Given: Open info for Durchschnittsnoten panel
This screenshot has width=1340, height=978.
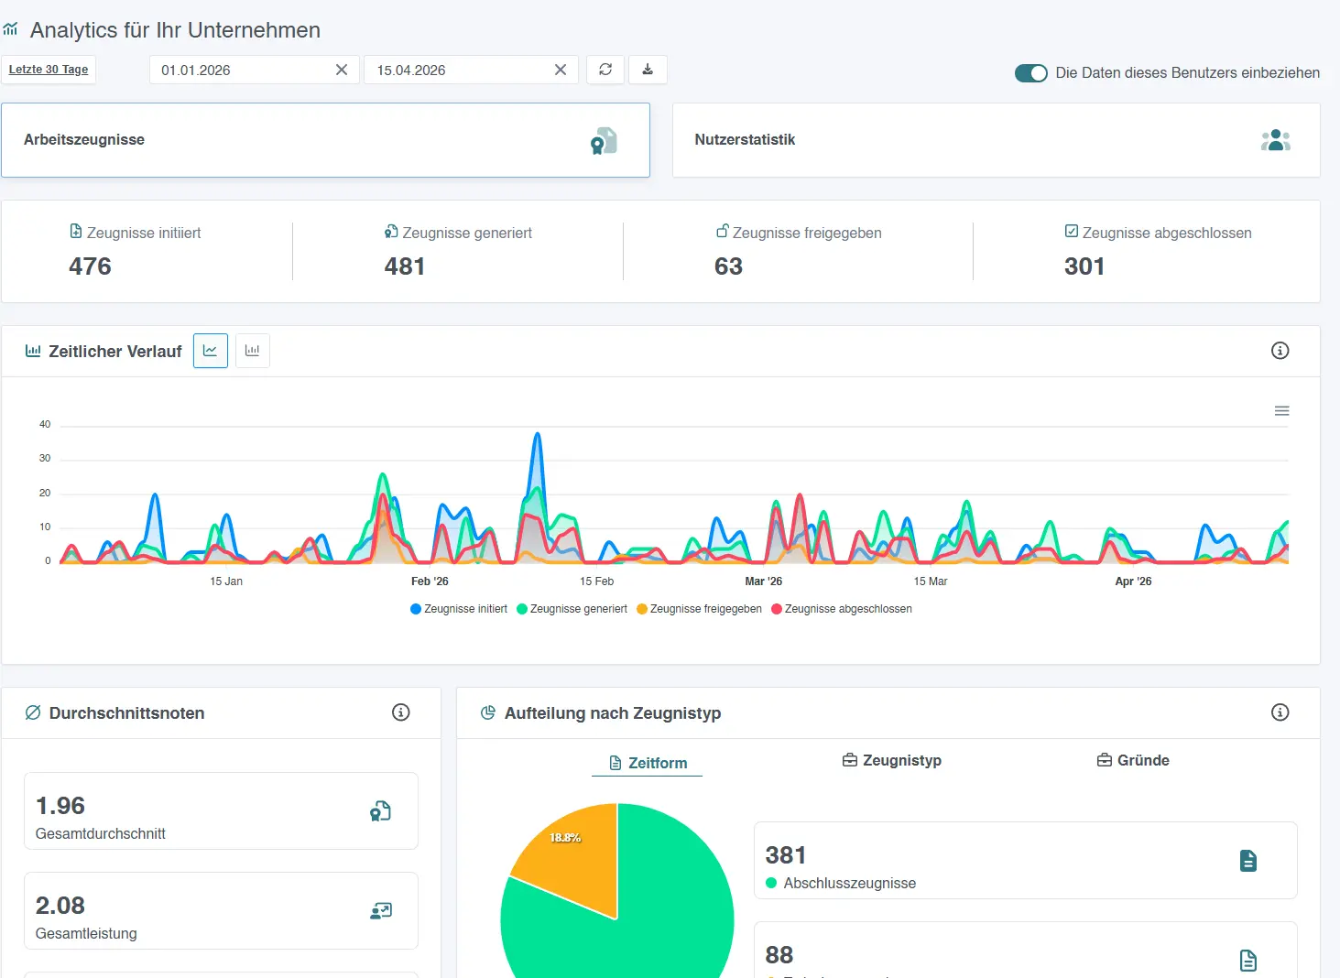Looking at the screenshot, I should (401, 712).
